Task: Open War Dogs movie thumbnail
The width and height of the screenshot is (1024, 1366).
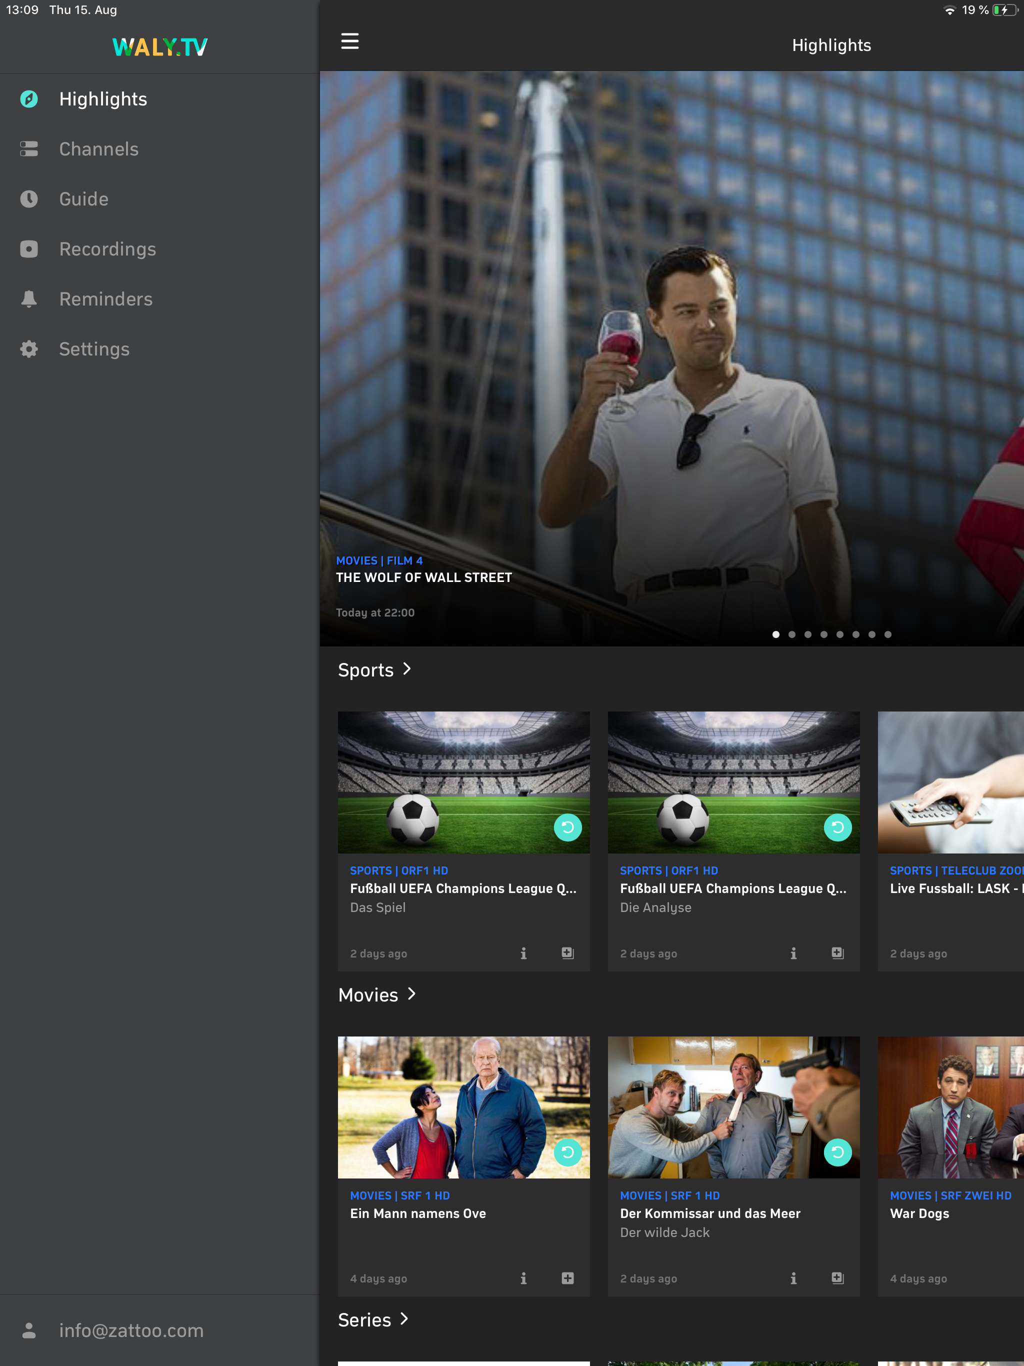Action: coord(950,1107)
